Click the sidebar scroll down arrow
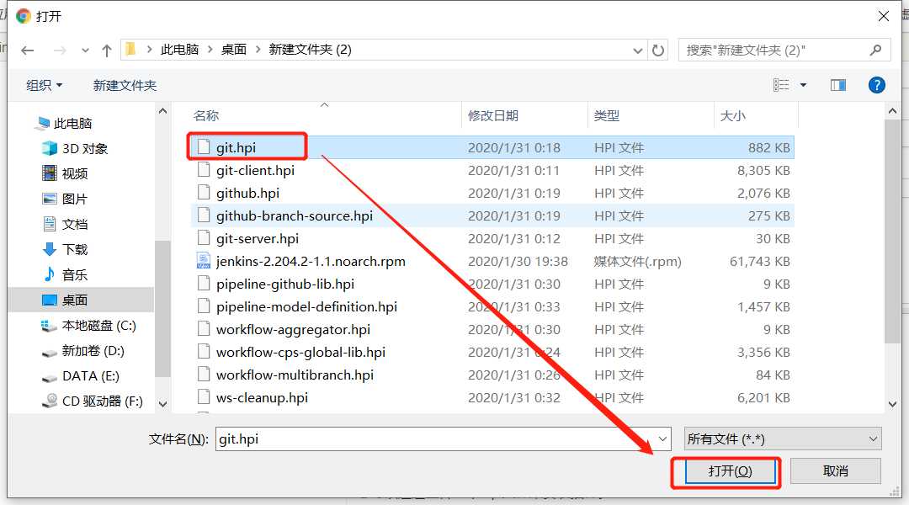909x505 pixels. 163,404
